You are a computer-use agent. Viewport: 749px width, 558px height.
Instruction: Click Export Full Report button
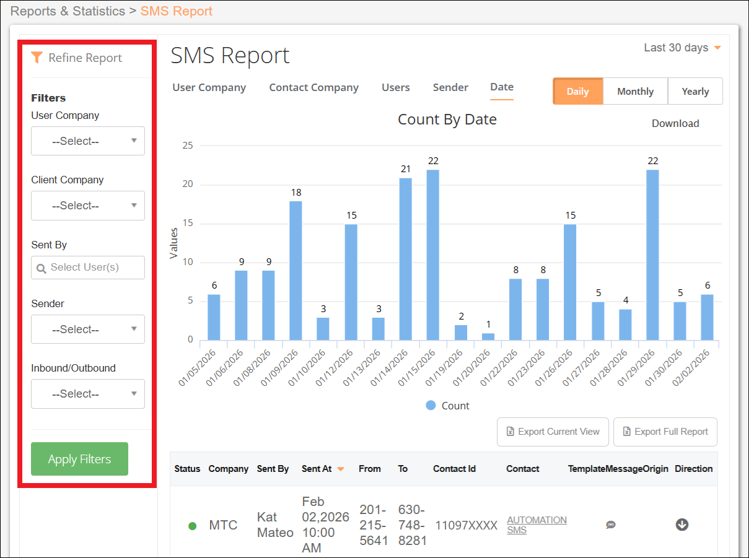[665, 432]
